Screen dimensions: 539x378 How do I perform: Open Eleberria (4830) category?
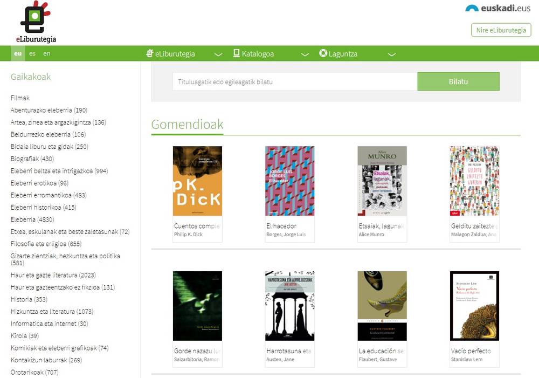click(x=32, y=219)
